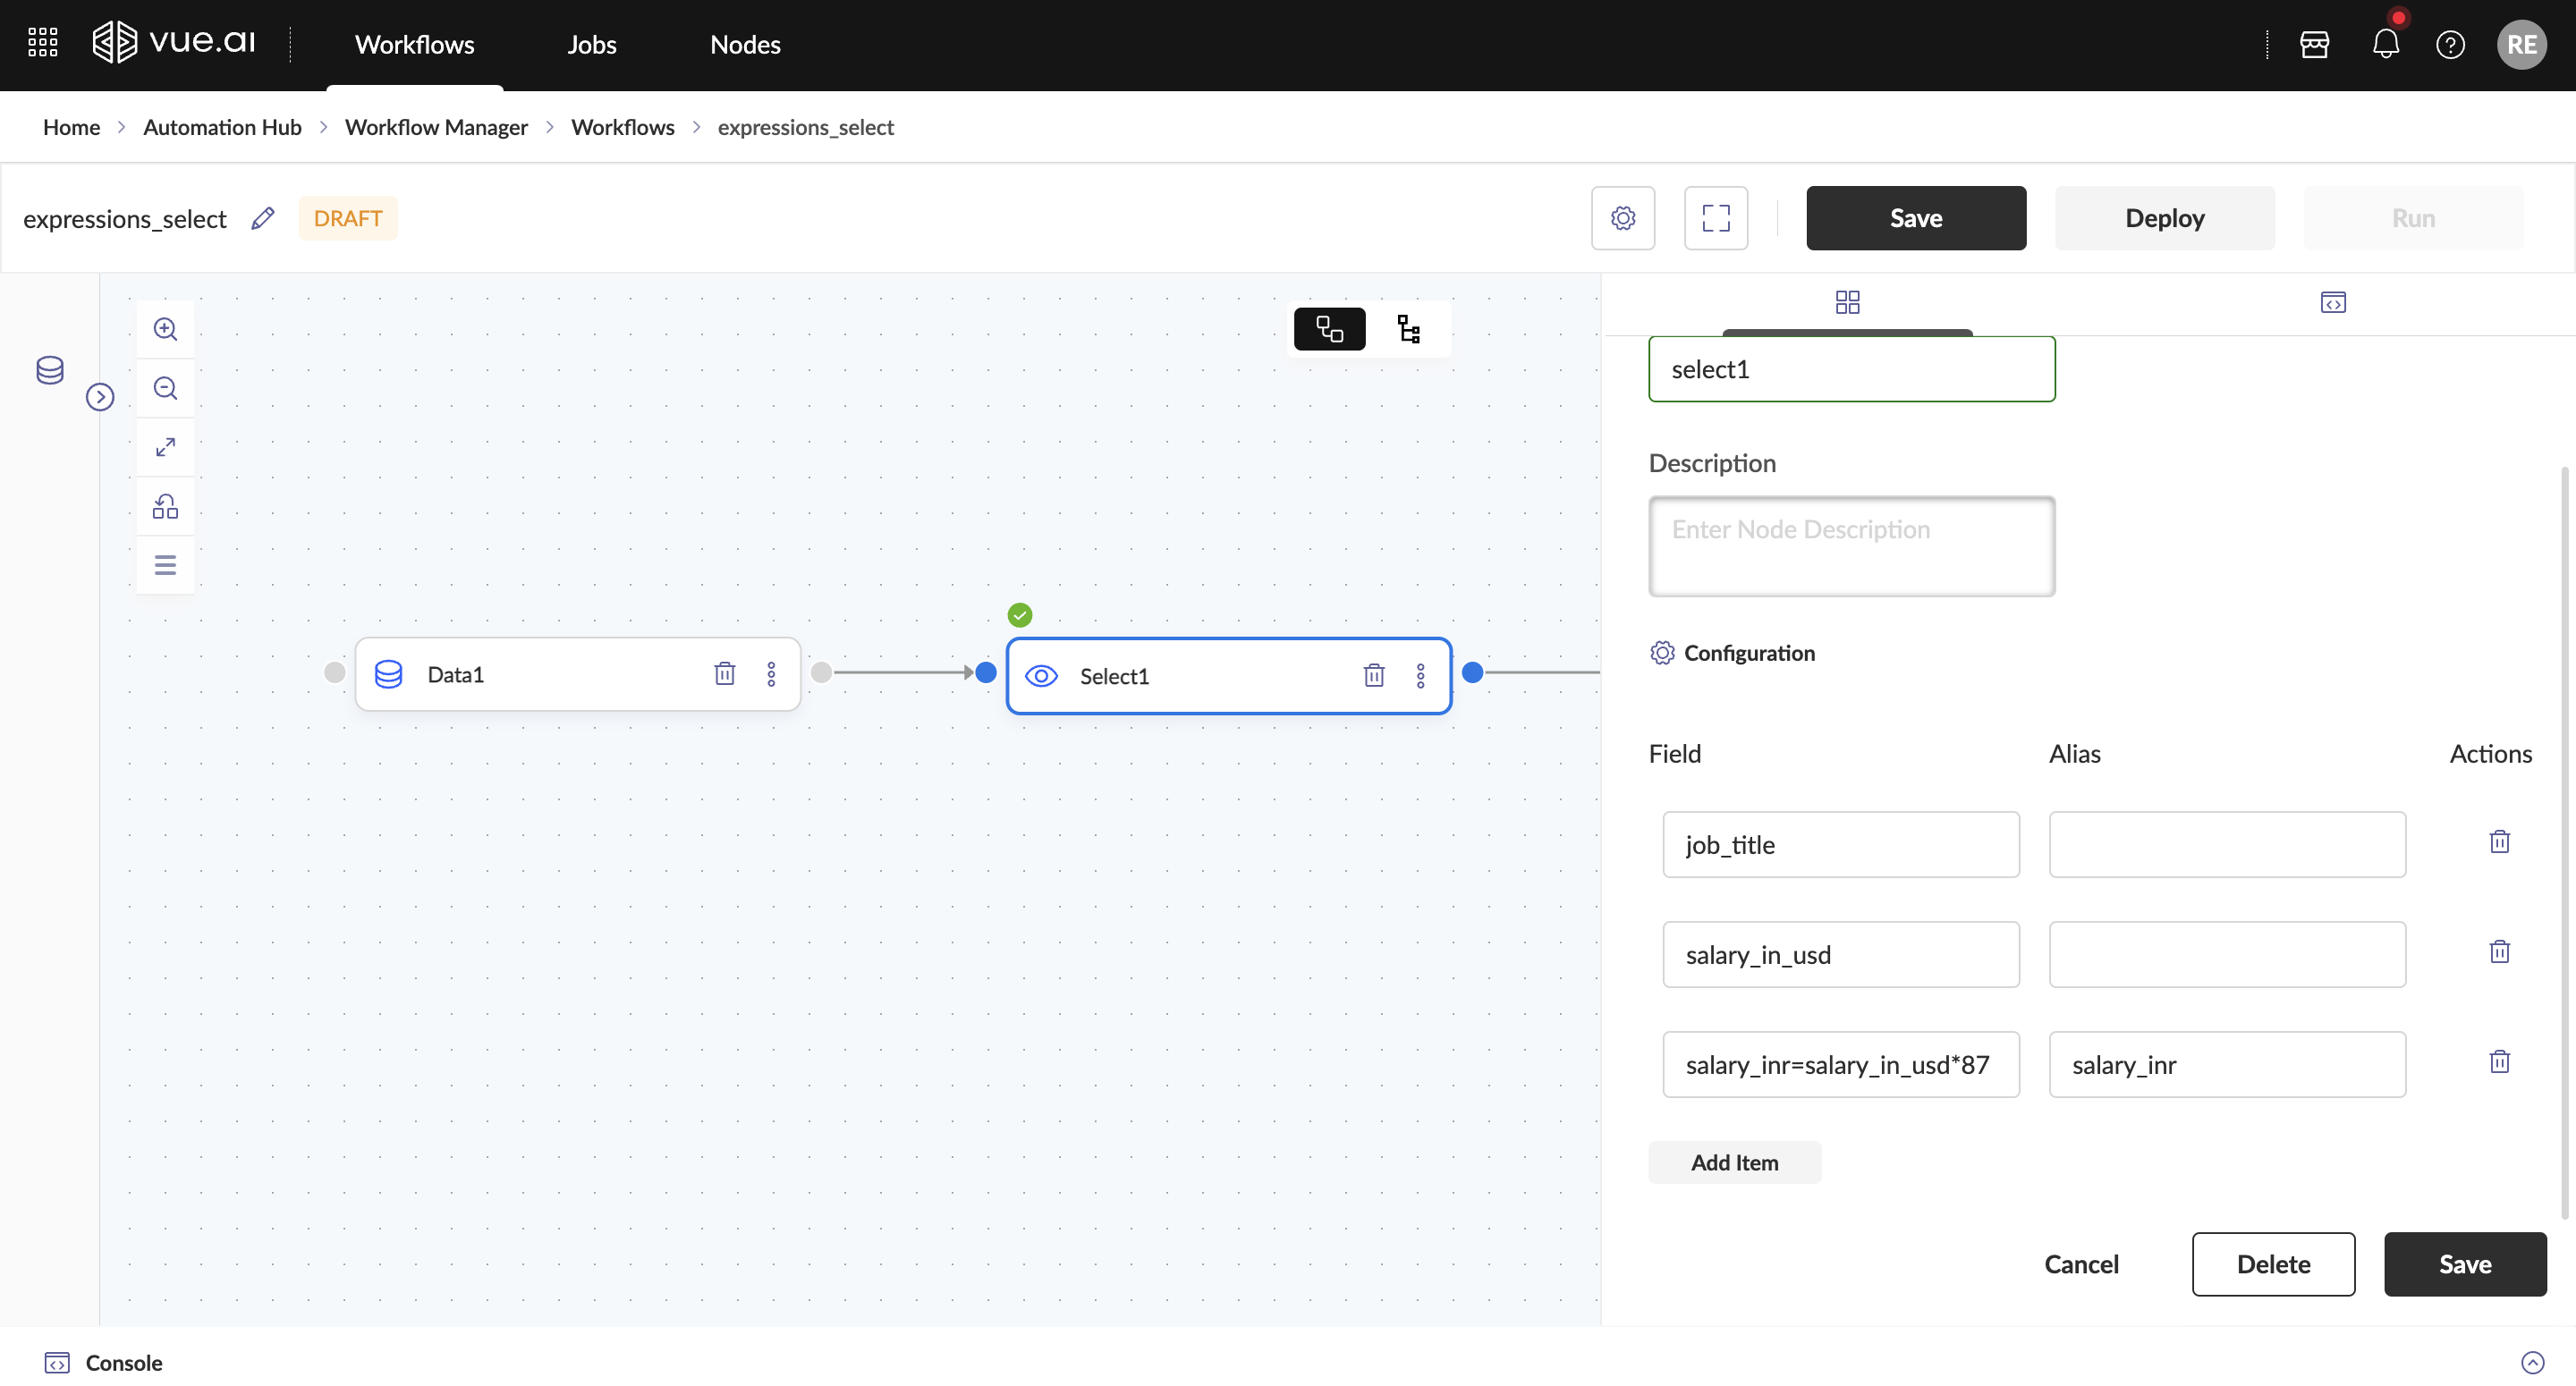
Task: Open the notifications bell
Action: [2385, 44]
